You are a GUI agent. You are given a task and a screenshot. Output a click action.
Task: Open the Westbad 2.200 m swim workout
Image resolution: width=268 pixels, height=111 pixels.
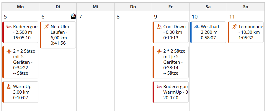tap(208, 32)
